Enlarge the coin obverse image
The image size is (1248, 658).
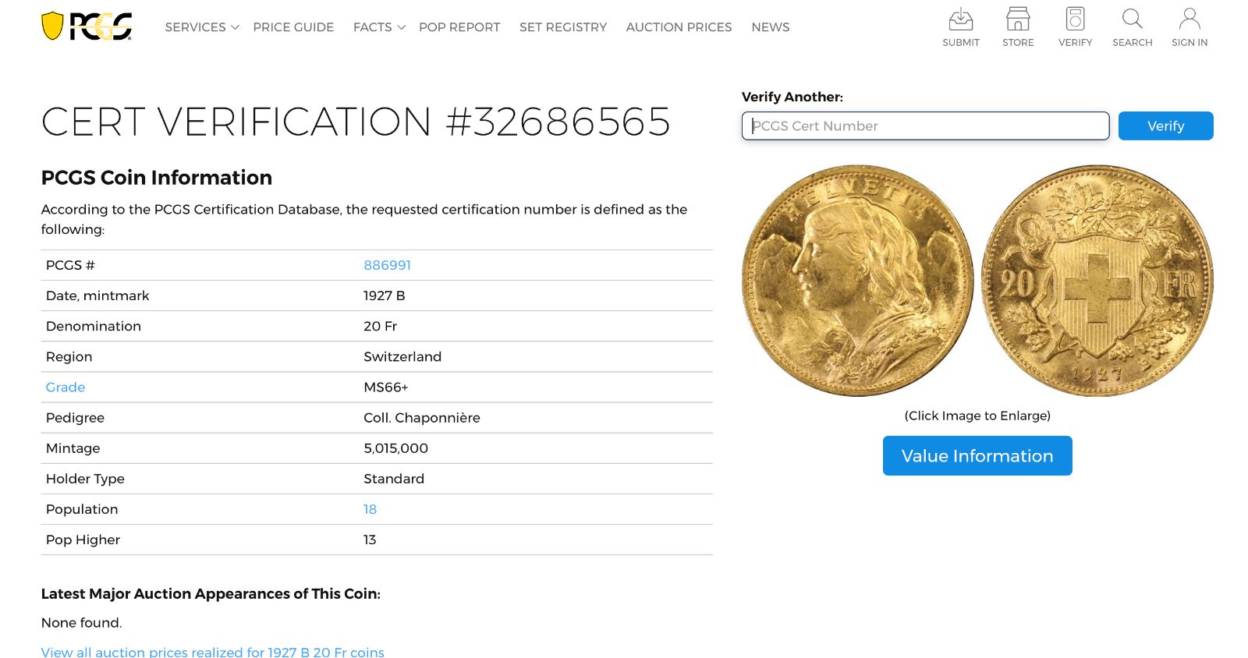tap(857, 281)
